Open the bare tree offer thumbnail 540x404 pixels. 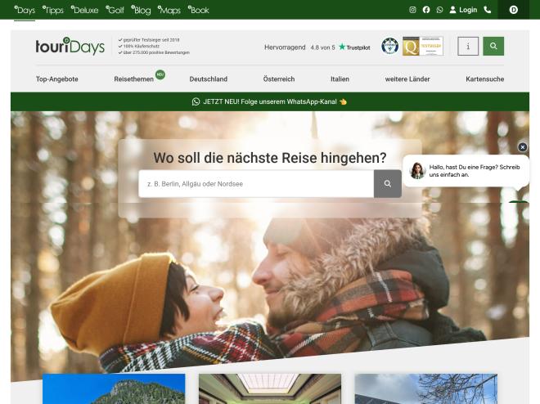(426, 388)
